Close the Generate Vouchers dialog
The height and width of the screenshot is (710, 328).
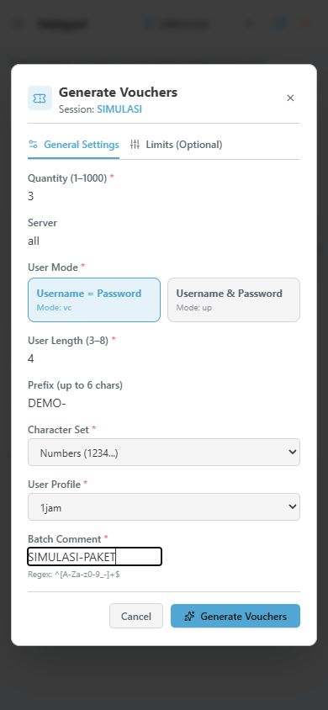[x=290, y=98]
